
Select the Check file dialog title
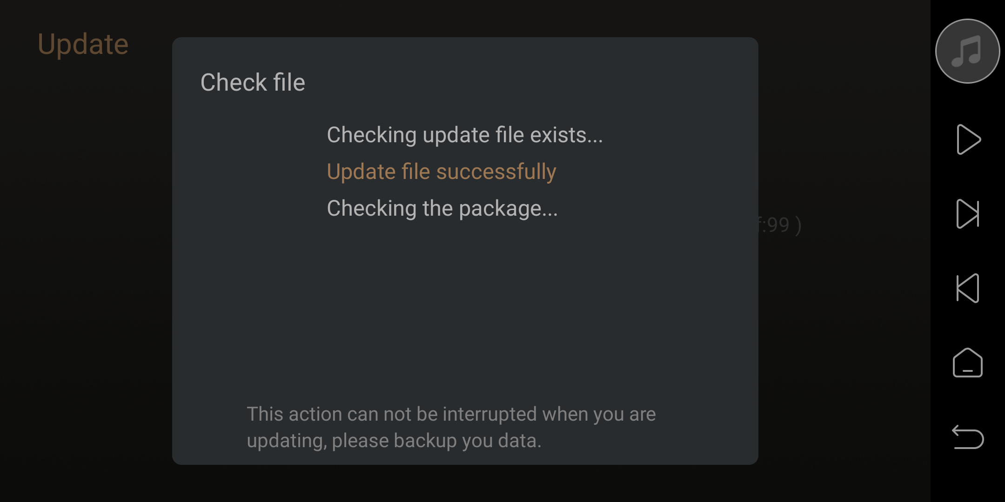pos(253,83)
